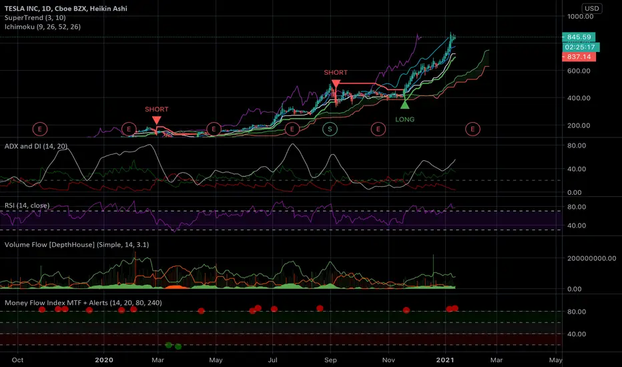Click the green LONG signal arrow
This screenshot has height=367, width=622.
[404, 105]
